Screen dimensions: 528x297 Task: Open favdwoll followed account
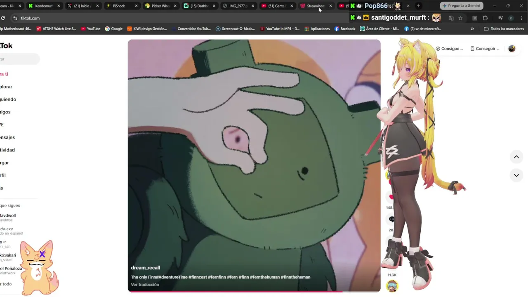point(8,217)
